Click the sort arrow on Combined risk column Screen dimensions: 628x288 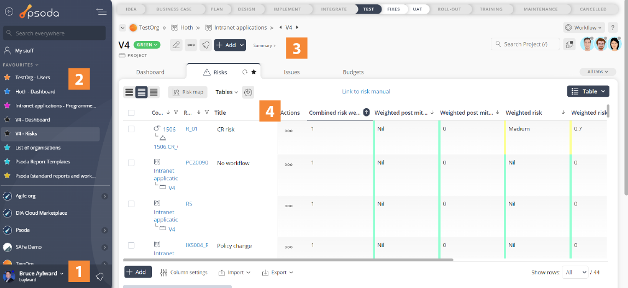coord(366,113)
